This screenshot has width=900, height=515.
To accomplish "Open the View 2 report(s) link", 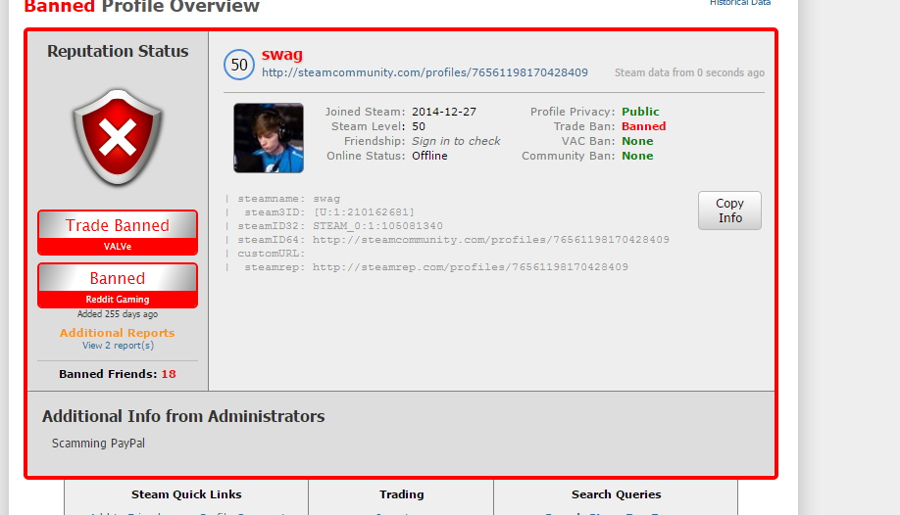I will coord(118,346).
